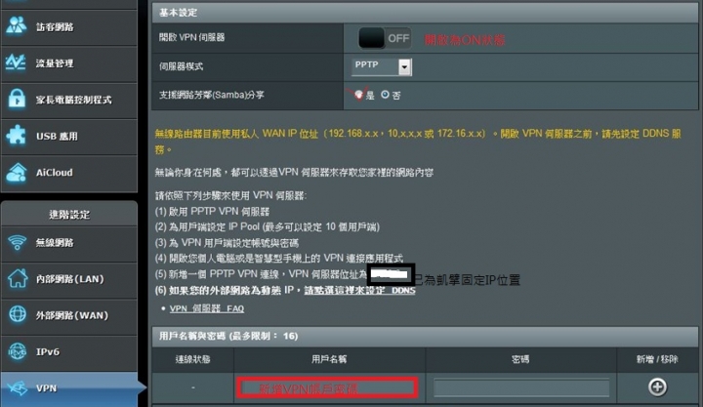The height and width of the screenshot is (407, 703).
Task: Open the PPTP server mode dropdown
Action: click(382, 66)
